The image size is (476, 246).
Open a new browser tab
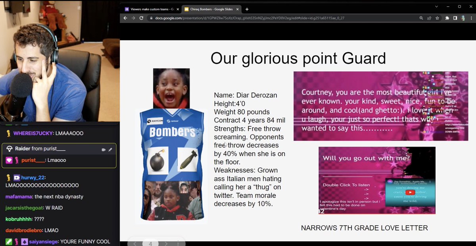[247, 9]
